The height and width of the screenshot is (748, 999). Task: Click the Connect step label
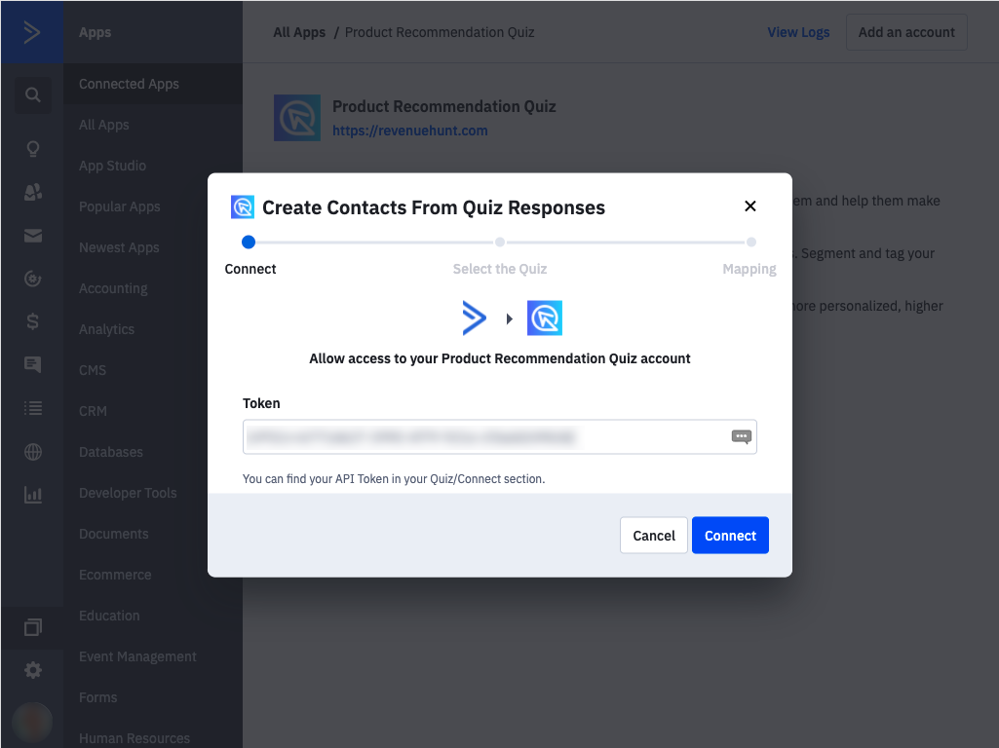(250, 269)
